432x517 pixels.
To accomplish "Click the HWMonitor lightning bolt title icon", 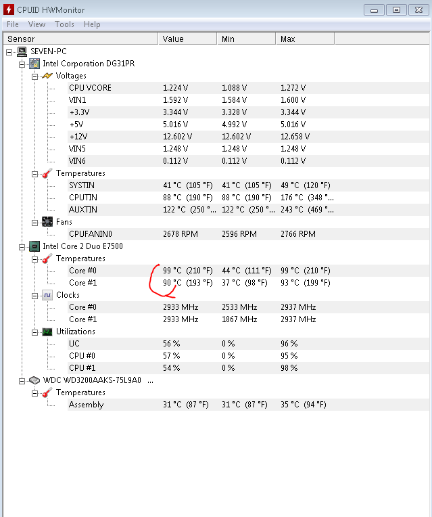I will [x=9, y=9].
